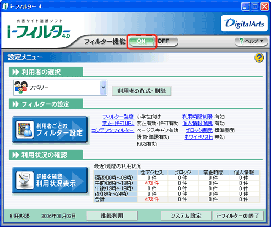Click the 禁止時間 column header
Image resolution: width=271 pixels, height=227 pixels.
[x=213, y=173]
